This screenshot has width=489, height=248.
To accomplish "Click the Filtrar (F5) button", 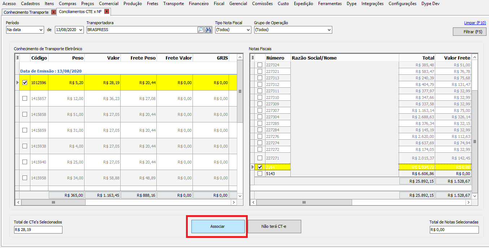I will [469, 32].
